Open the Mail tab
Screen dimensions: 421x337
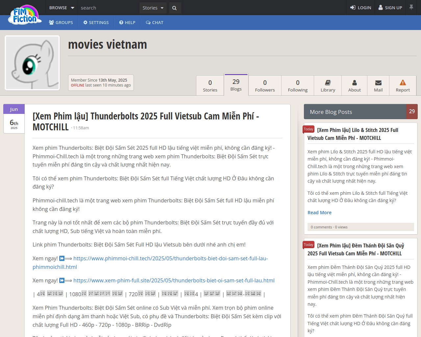click(x=378, y=86)
